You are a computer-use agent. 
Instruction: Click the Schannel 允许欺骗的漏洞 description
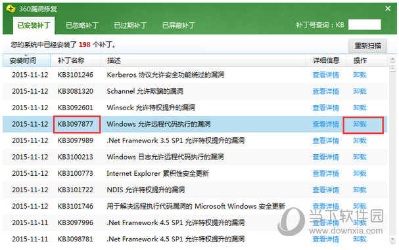pyautogui.click(x=145, y=91)
